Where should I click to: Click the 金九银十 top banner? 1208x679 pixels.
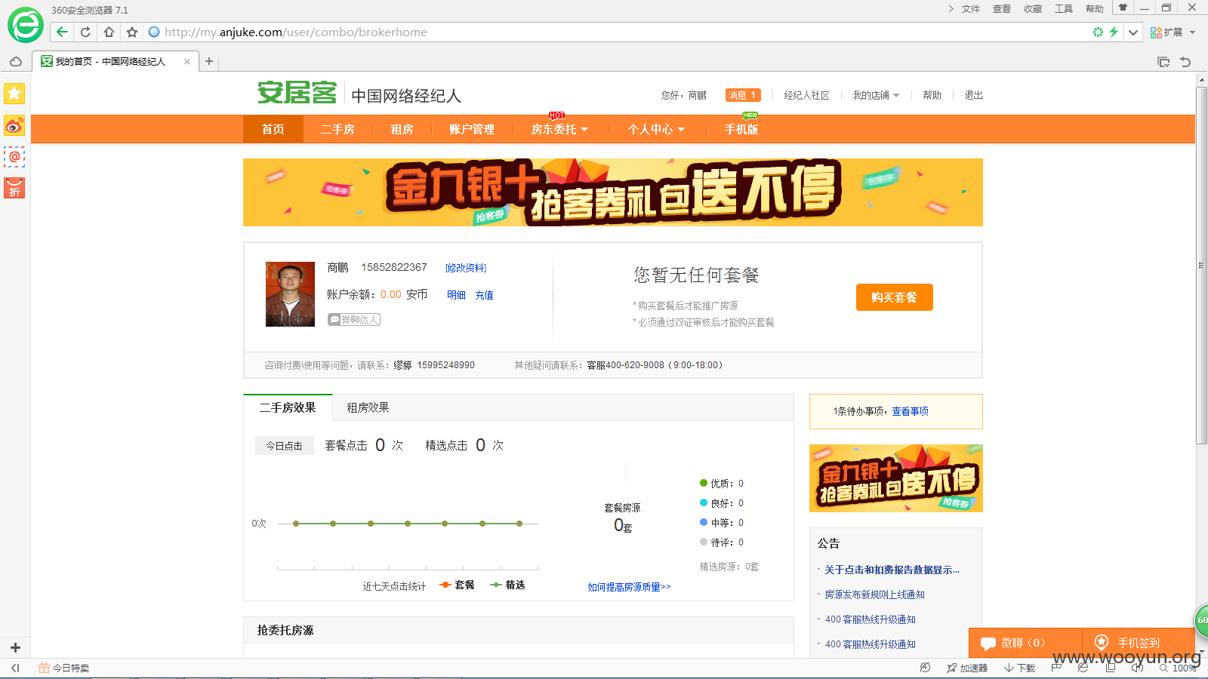[x=613, y=192]
